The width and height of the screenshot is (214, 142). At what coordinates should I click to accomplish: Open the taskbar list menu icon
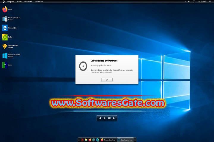[x=135, y=140]
